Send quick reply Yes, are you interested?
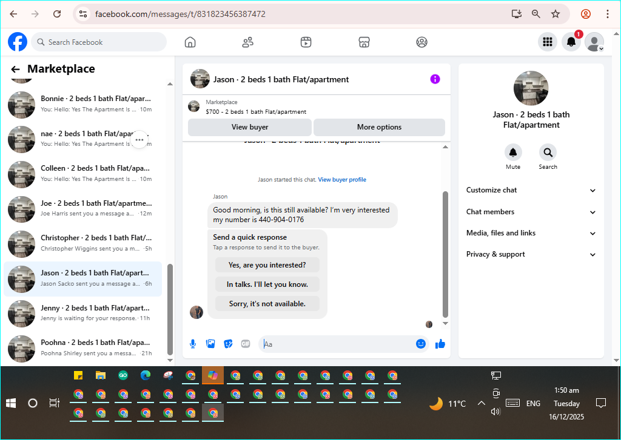 (x=267, y=265)
